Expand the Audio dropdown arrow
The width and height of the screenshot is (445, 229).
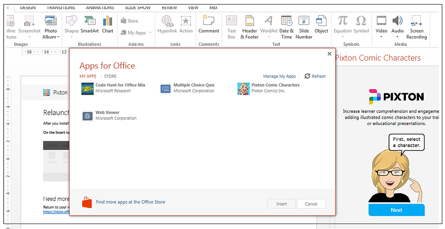coord(397,37)
